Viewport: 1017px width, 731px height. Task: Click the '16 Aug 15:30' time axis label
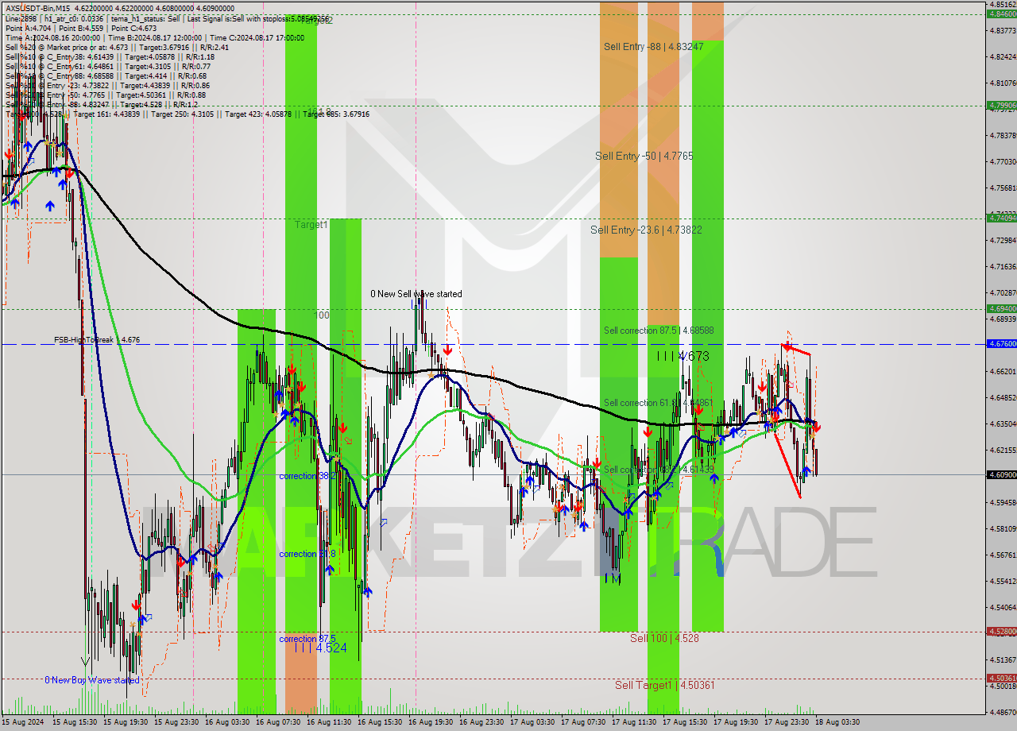380,722
